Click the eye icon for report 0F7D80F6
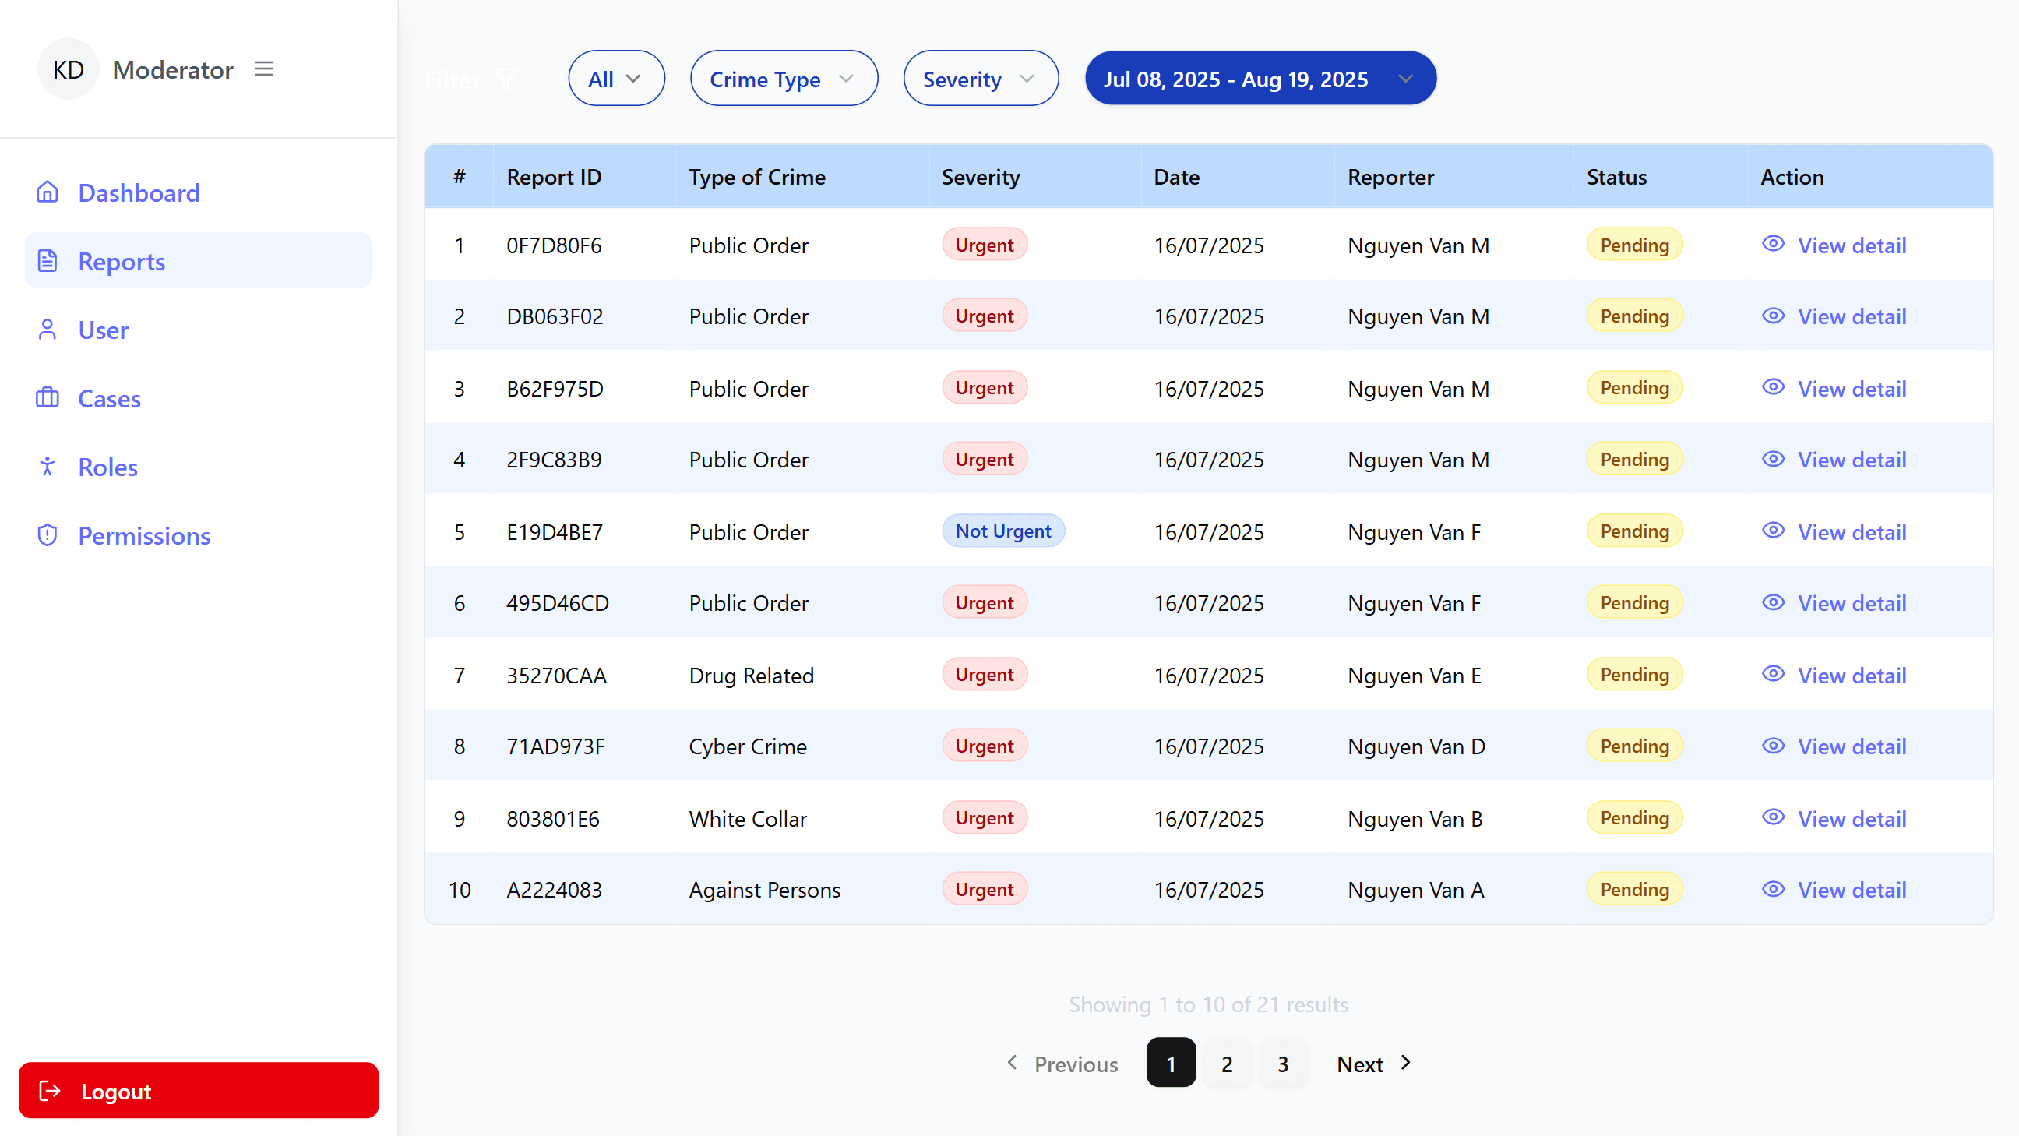This screenshot has width=2019, height=1136. click(x=1774, y=244)
